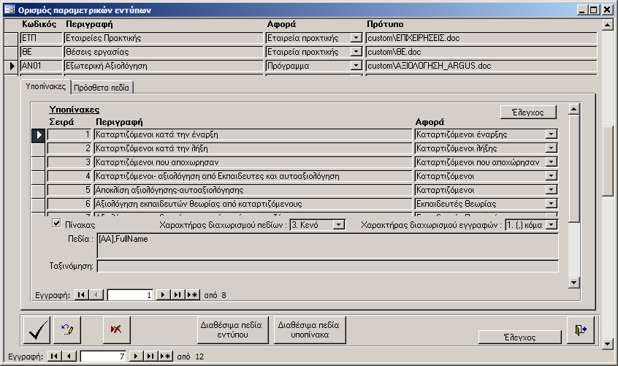Add new record in subtable navigator

point(193,295)
